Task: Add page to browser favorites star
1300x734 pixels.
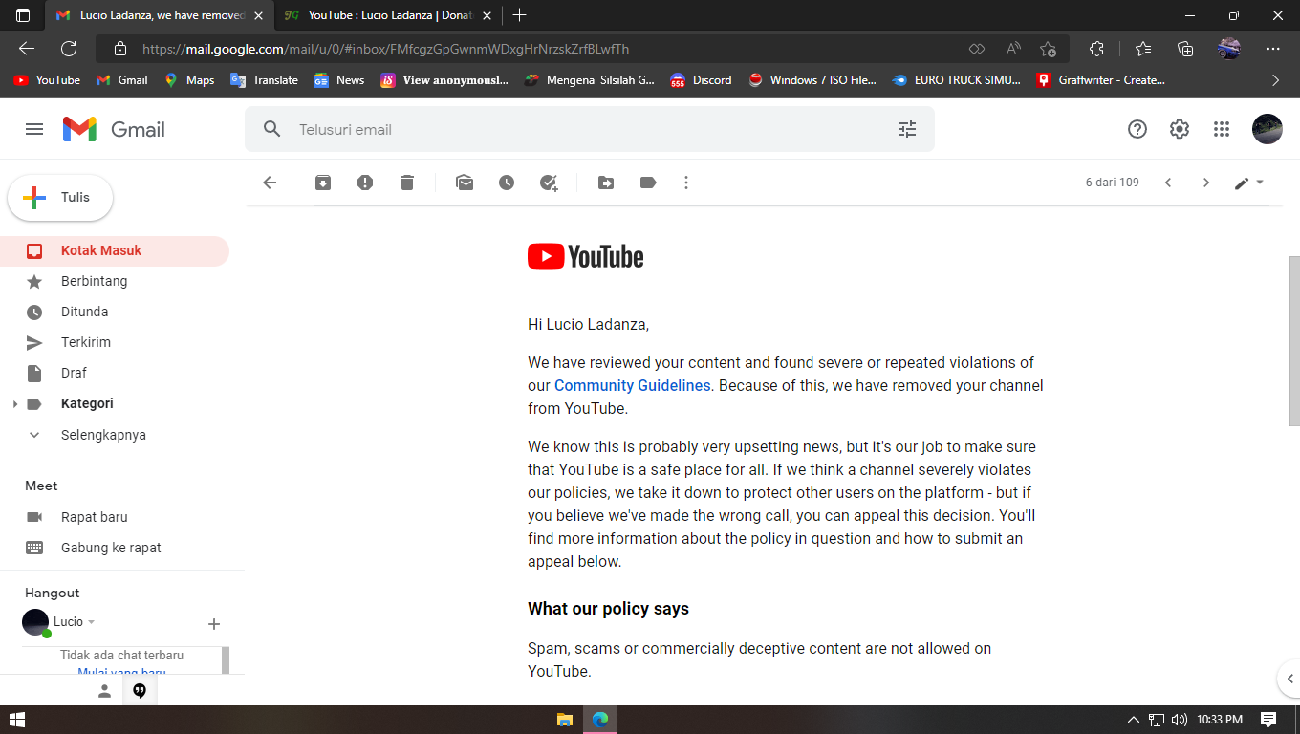Action: 1049,49
